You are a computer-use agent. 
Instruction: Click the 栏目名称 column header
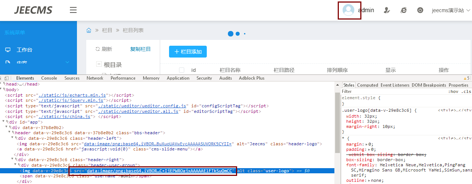(230, 70)
